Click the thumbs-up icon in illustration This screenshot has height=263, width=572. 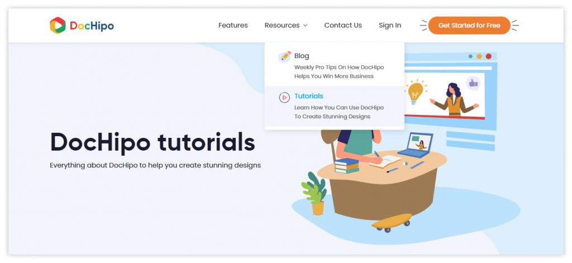pyautogui.click(x=473, y=84)
